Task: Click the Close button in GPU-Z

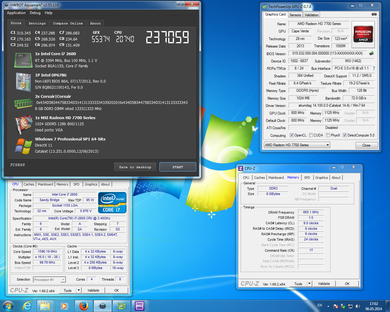Action: point(367,145)
